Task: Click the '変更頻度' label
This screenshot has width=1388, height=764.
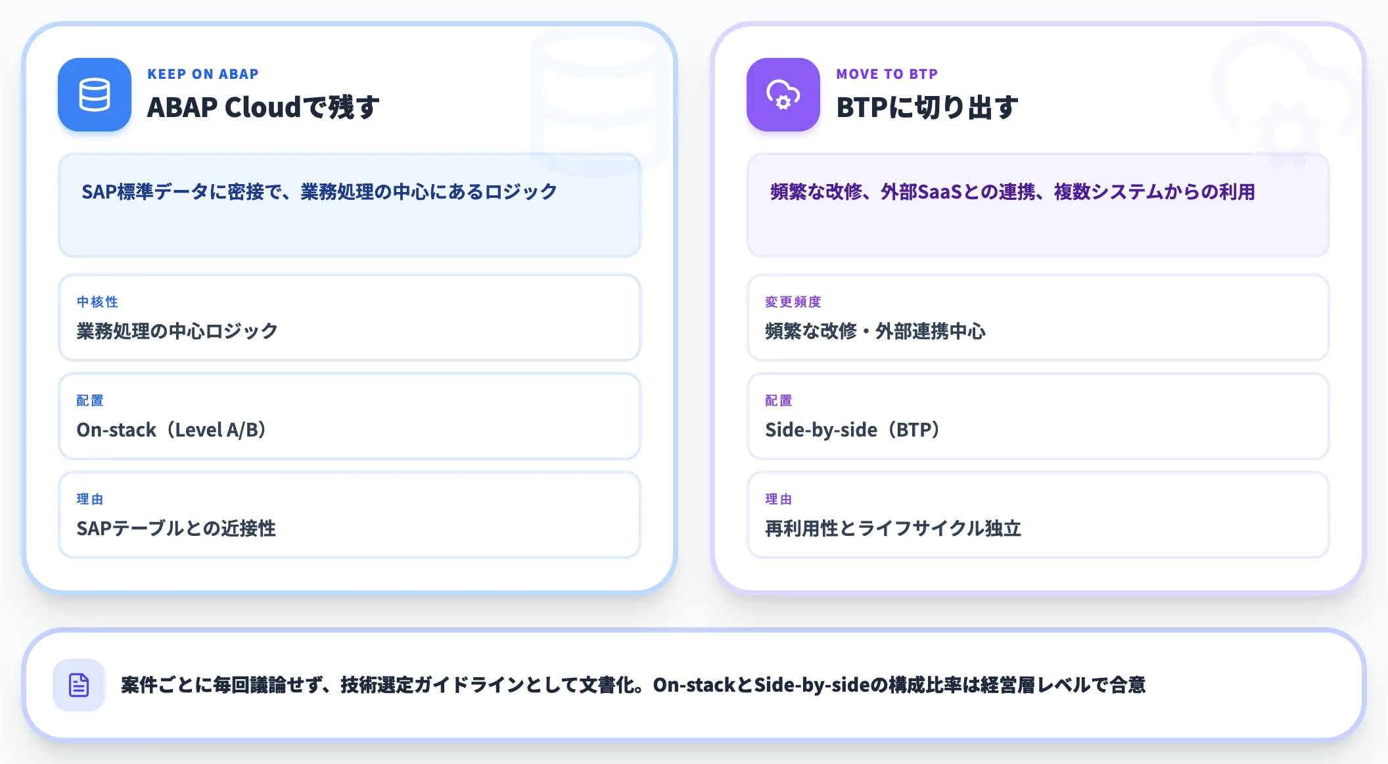Action: [793, 302]
